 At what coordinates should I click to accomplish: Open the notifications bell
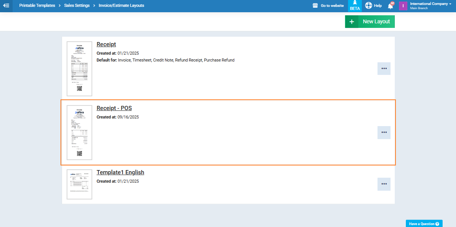coord(391,6)
